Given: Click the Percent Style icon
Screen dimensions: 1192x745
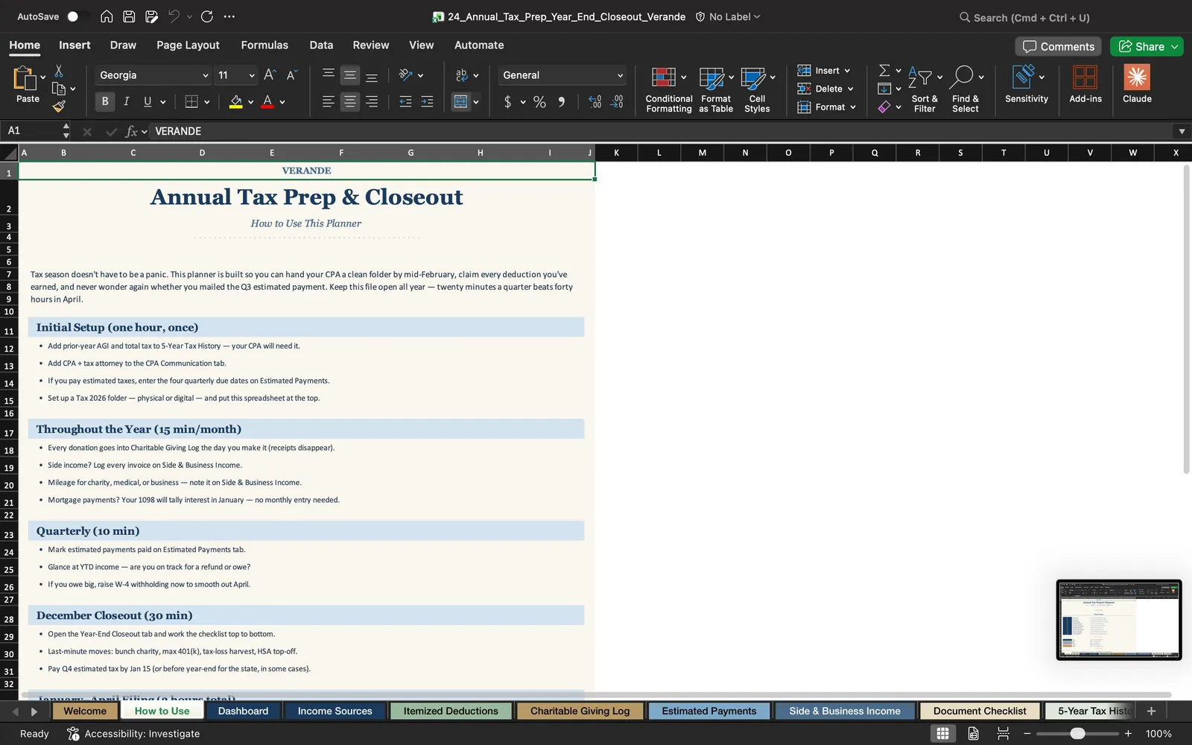Looking at the screenshot, I should (x=539, y=102).
